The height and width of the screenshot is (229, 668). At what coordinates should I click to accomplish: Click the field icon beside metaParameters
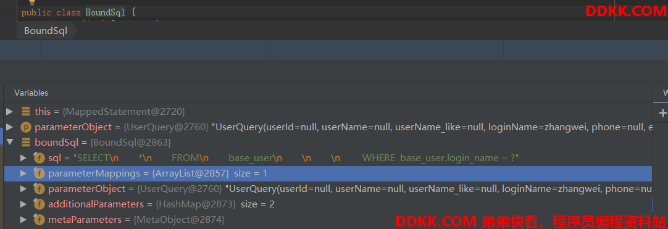[x=40, y=220]
